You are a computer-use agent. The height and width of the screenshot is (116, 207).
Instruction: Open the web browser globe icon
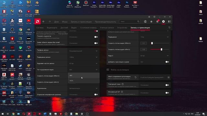(x=145, y=22)
